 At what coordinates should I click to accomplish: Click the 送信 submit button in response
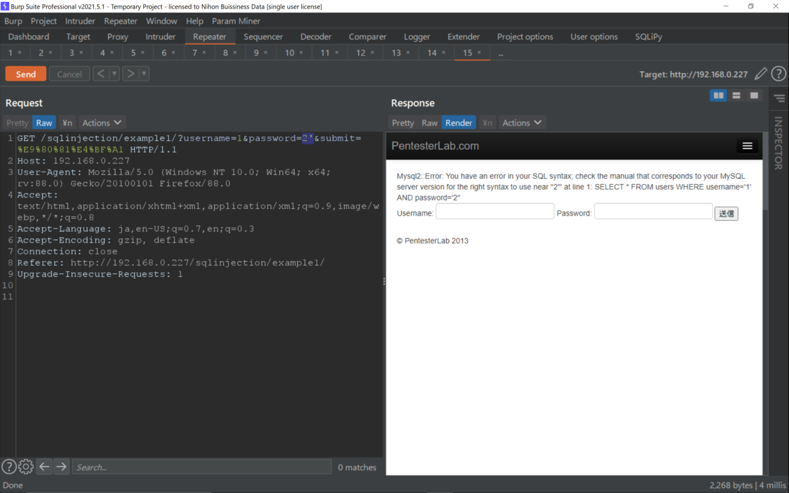pos(726,213)
